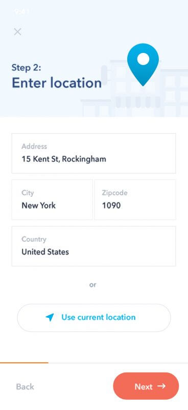Select the City field showing New York
Viewport: 188px width, 410px height.
tap(52, 200)
